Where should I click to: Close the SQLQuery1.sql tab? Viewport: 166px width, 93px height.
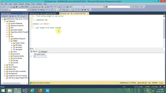(x=88, y=14)
